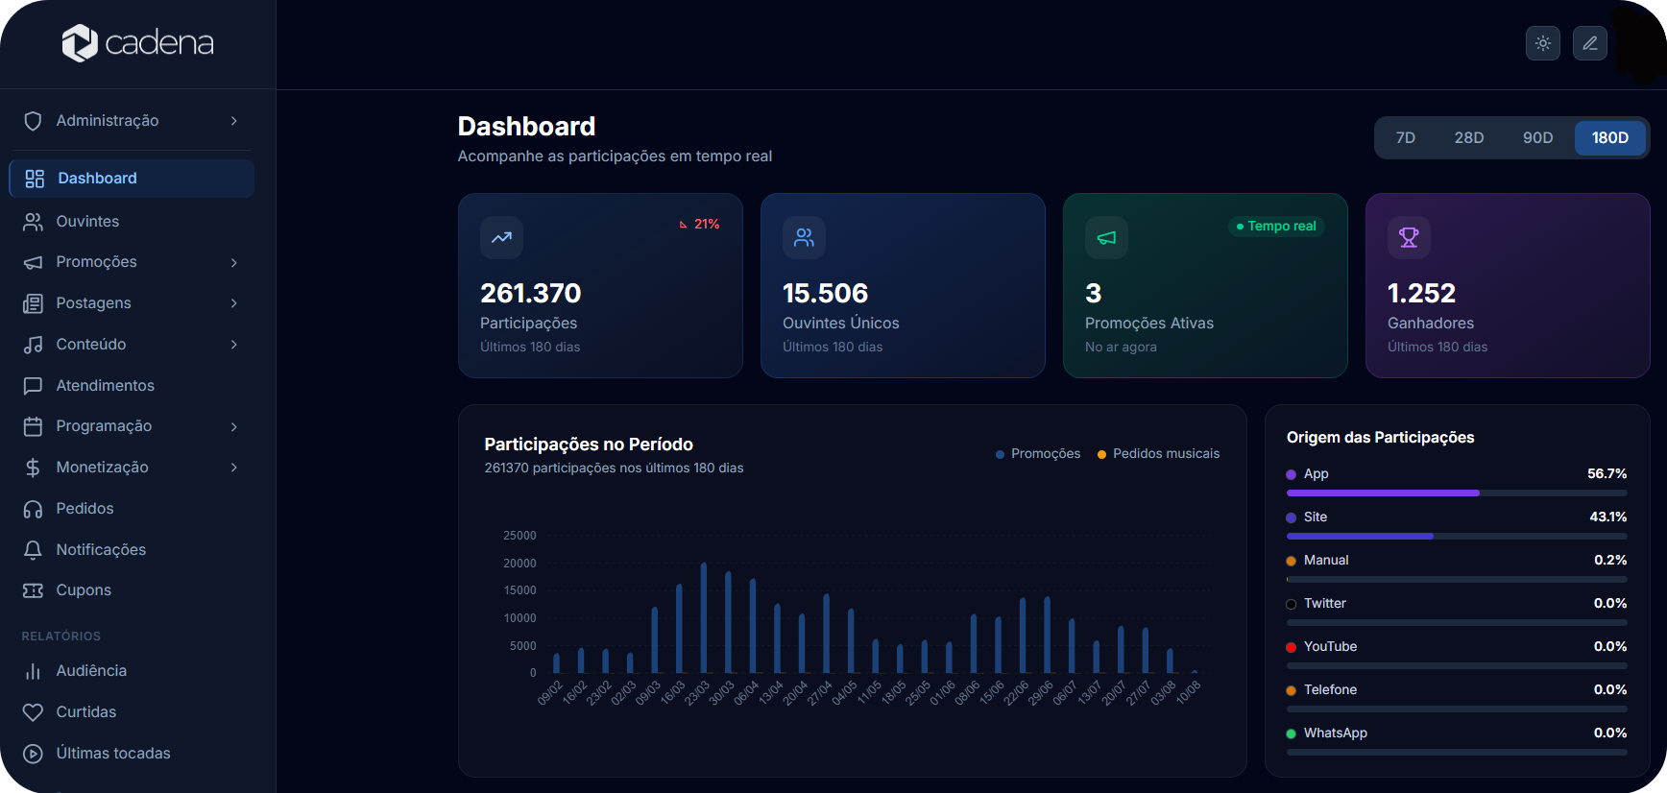
Task: Expand the Programação submenu chevron
Action: click(233, 426)
